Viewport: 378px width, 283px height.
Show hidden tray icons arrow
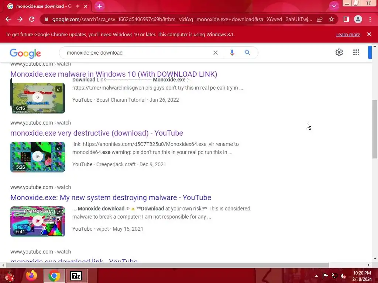coord(316,276)
